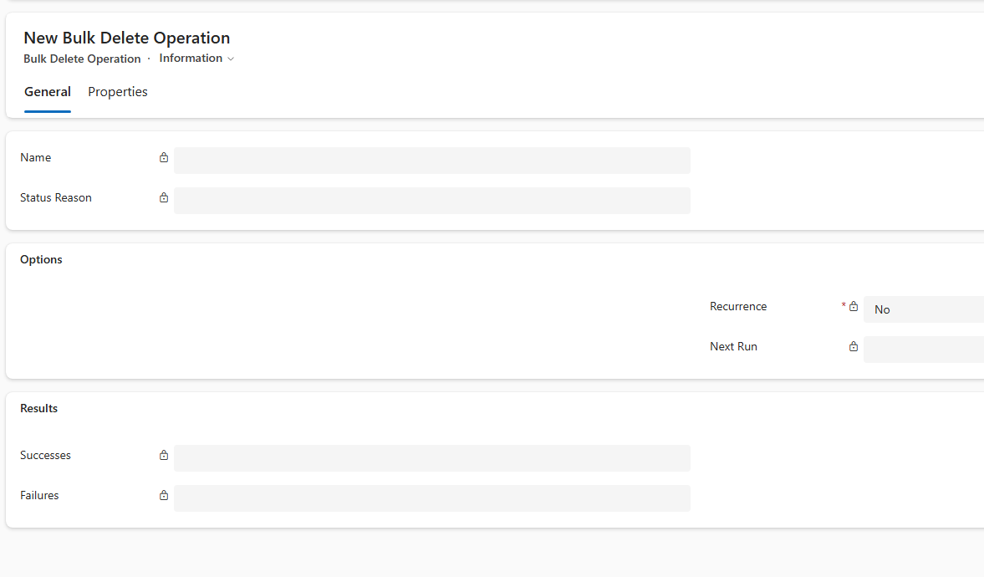Screen dimensions: 984x577
Task: Focus the Name input field
Action: (x=431, y=161)
